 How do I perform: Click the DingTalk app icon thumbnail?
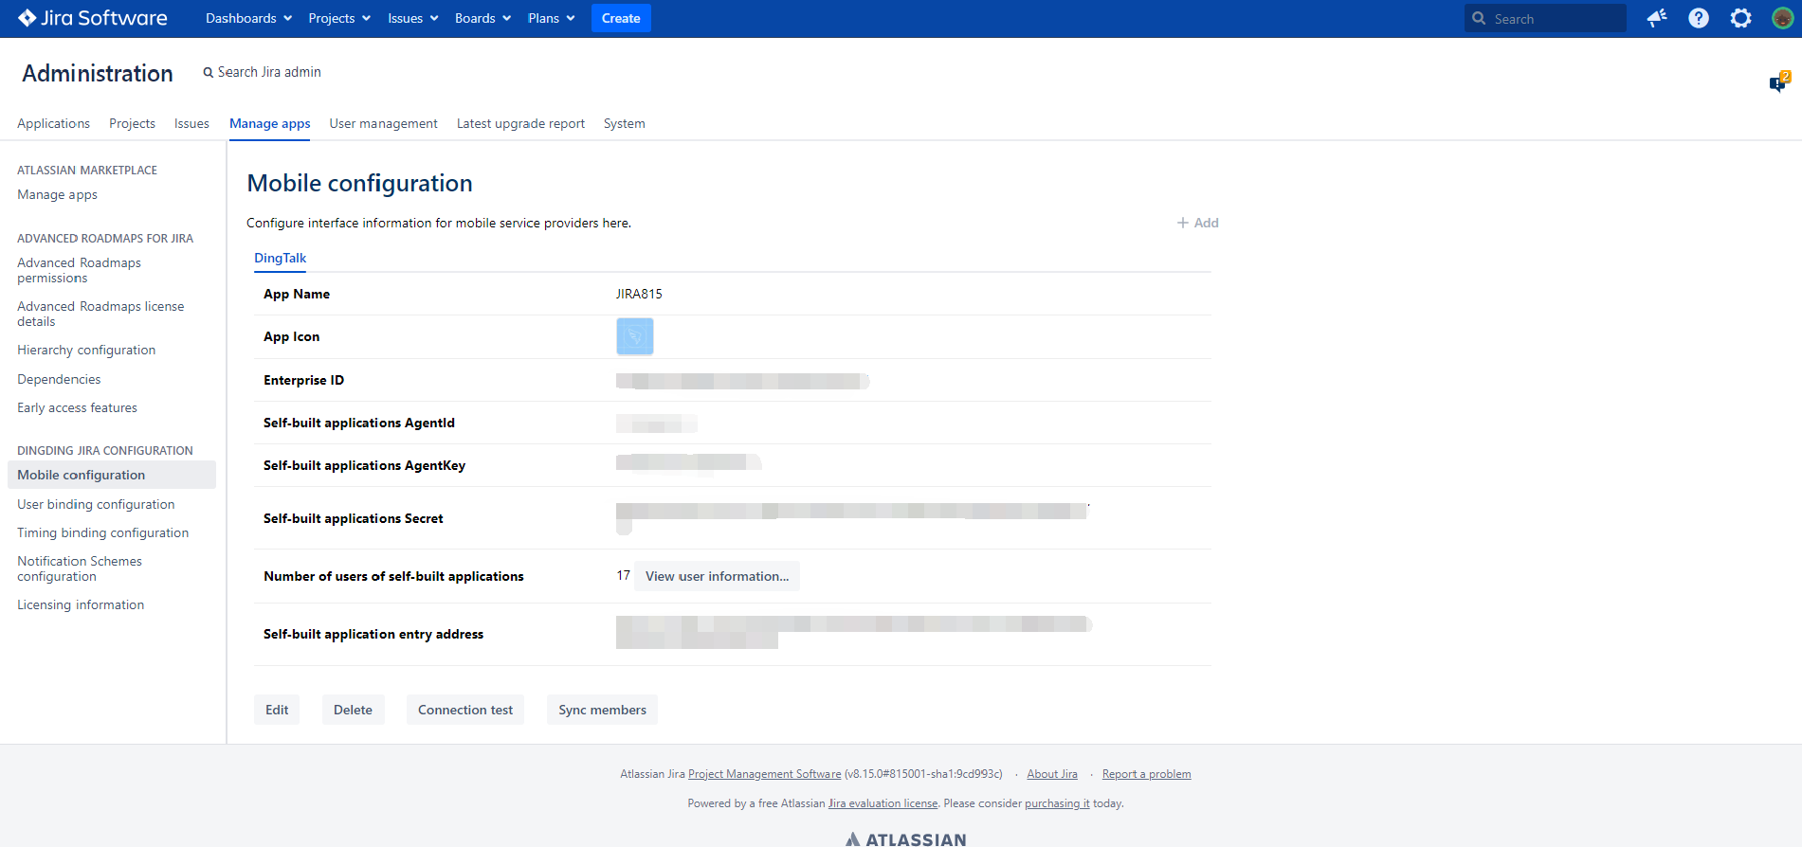pos(635,336)
